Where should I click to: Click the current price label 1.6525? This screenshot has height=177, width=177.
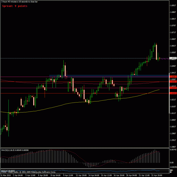[x=173, y=58]
